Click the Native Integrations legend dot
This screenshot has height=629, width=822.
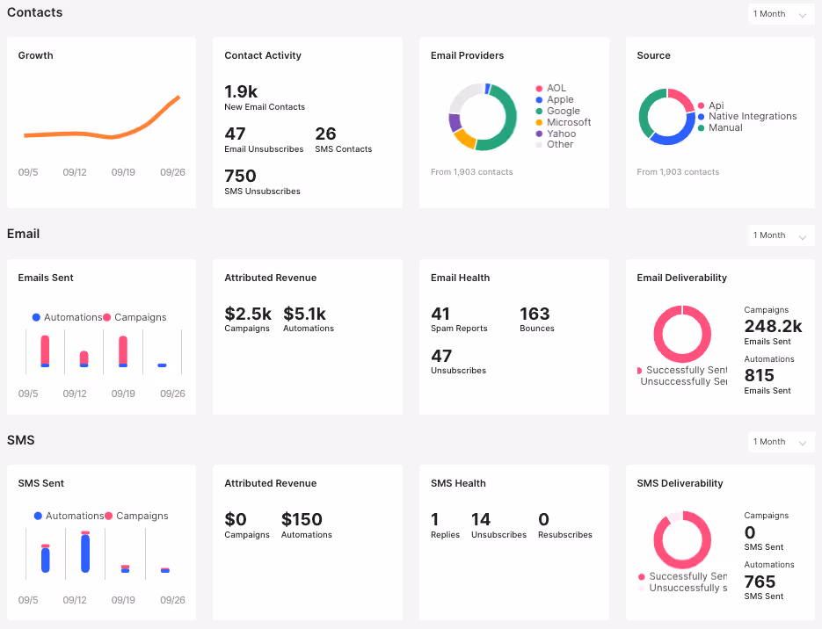[701, 116]
